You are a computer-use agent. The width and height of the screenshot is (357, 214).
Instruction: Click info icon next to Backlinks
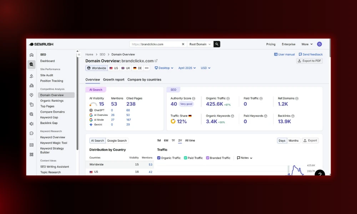[x=293, y=116]
